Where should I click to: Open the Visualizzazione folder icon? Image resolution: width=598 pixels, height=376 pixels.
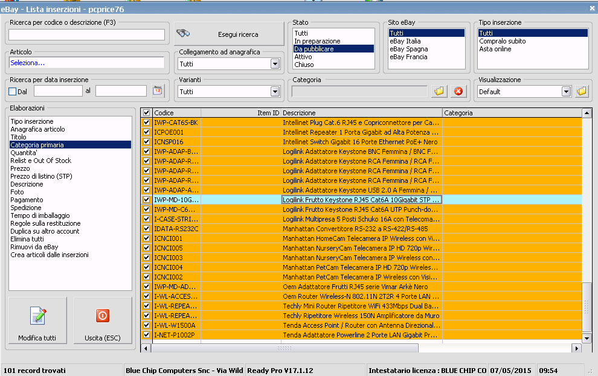click(582, 91)
